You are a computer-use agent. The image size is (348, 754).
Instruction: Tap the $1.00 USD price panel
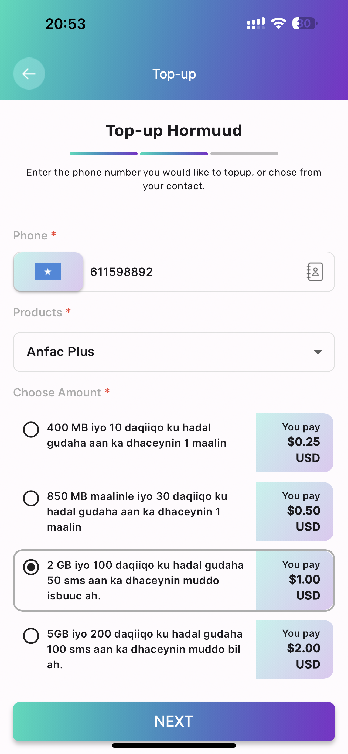[x=294, y=580]
